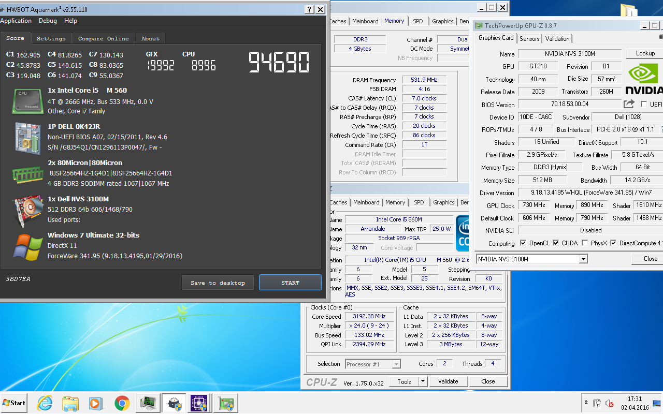
Task: Click the total score 94690
Action: tap(279, 63)
